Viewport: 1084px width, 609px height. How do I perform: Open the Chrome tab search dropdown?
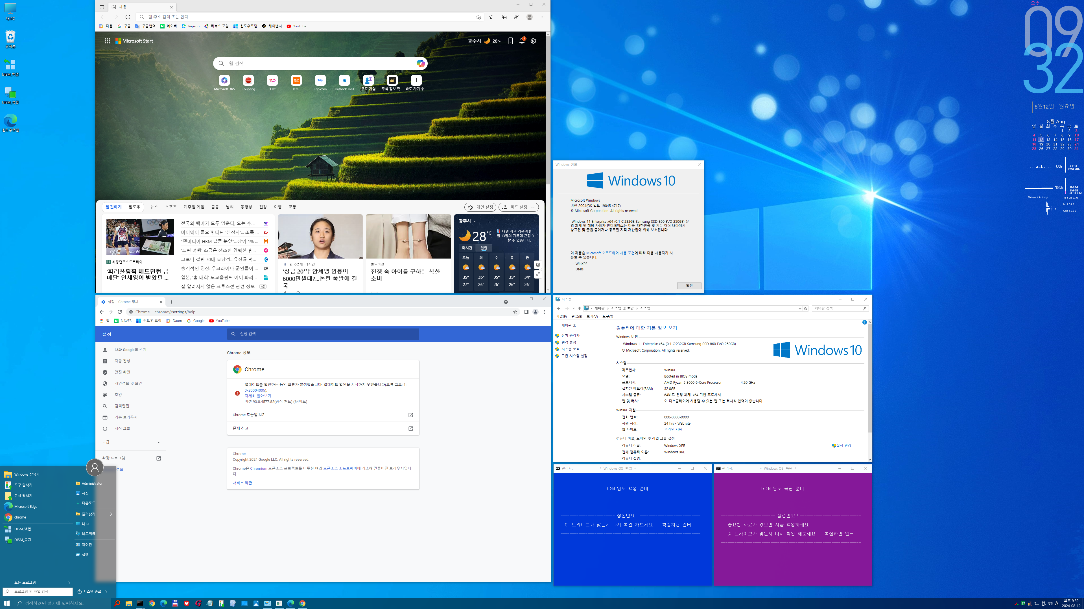[x=506, y=302]
